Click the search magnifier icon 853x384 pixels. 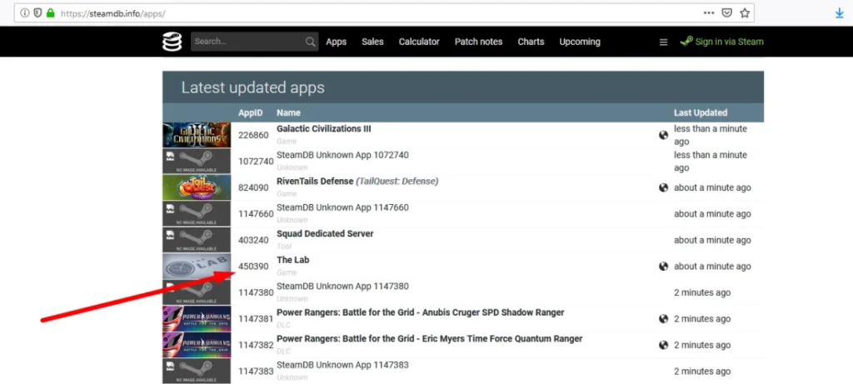[310, 42]
